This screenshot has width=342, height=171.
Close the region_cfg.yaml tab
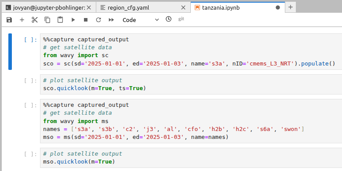pos(183,7)
